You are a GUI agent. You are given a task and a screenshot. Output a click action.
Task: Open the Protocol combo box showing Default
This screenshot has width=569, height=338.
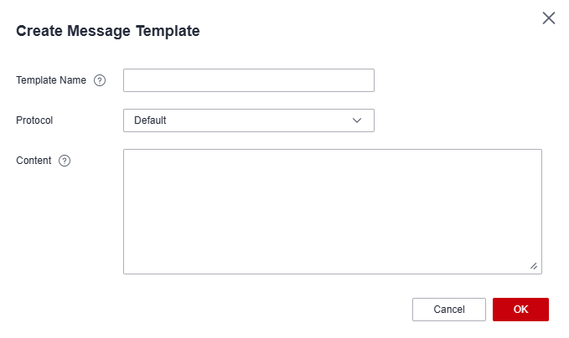[248, 120]
